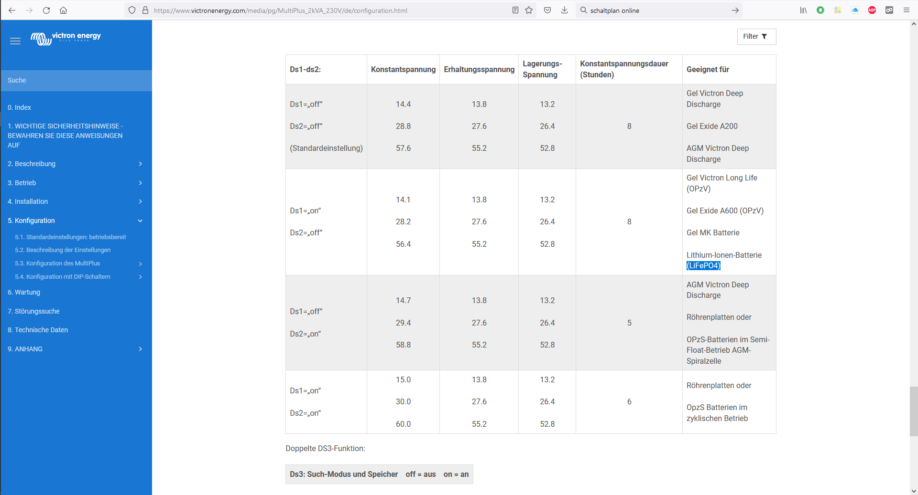Expand the 4. Installation section
Image resolution: width=918 pixels, height=495 pixels.
140,201
